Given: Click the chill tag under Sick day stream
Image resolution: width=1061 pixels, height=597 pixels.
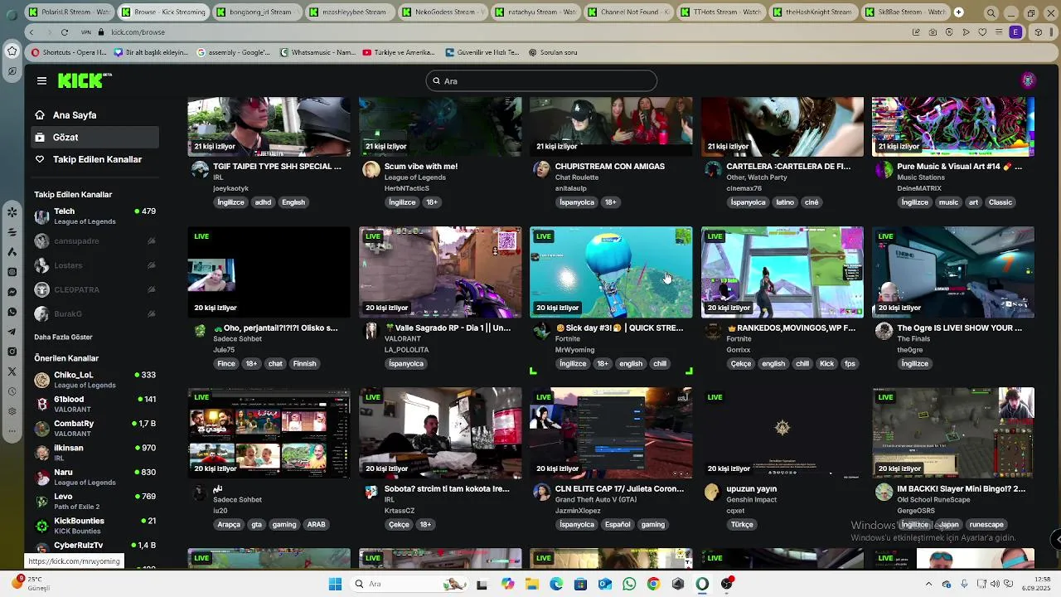Looking at the screenshot, I should 660,364.
